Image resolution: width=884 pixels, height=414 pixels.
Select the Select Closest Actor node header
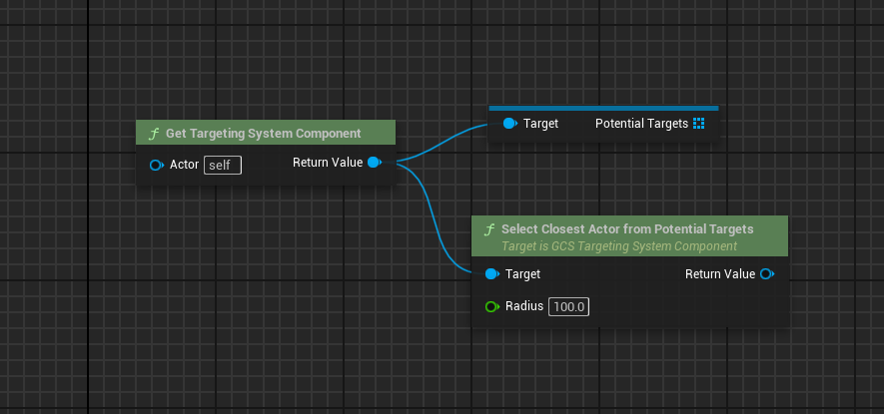[x=629, y=236]
